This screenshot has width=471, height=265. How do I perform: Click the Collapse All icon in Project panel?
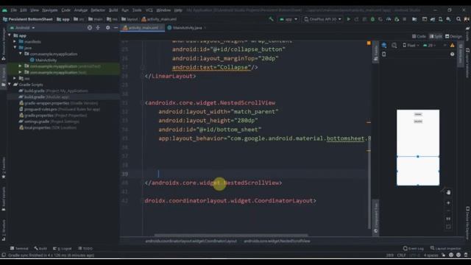[x=98, y=28]
